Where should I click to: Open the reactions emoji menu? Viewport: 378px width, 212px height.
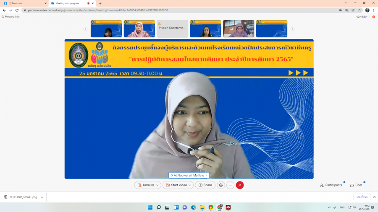click(221, 185)
